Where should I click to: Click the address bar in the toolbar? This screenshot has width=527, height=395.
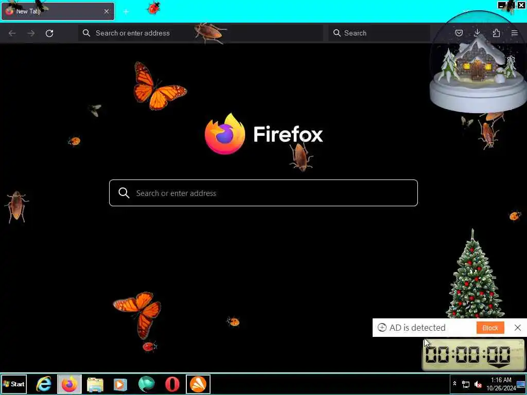(x=200, y=33)
